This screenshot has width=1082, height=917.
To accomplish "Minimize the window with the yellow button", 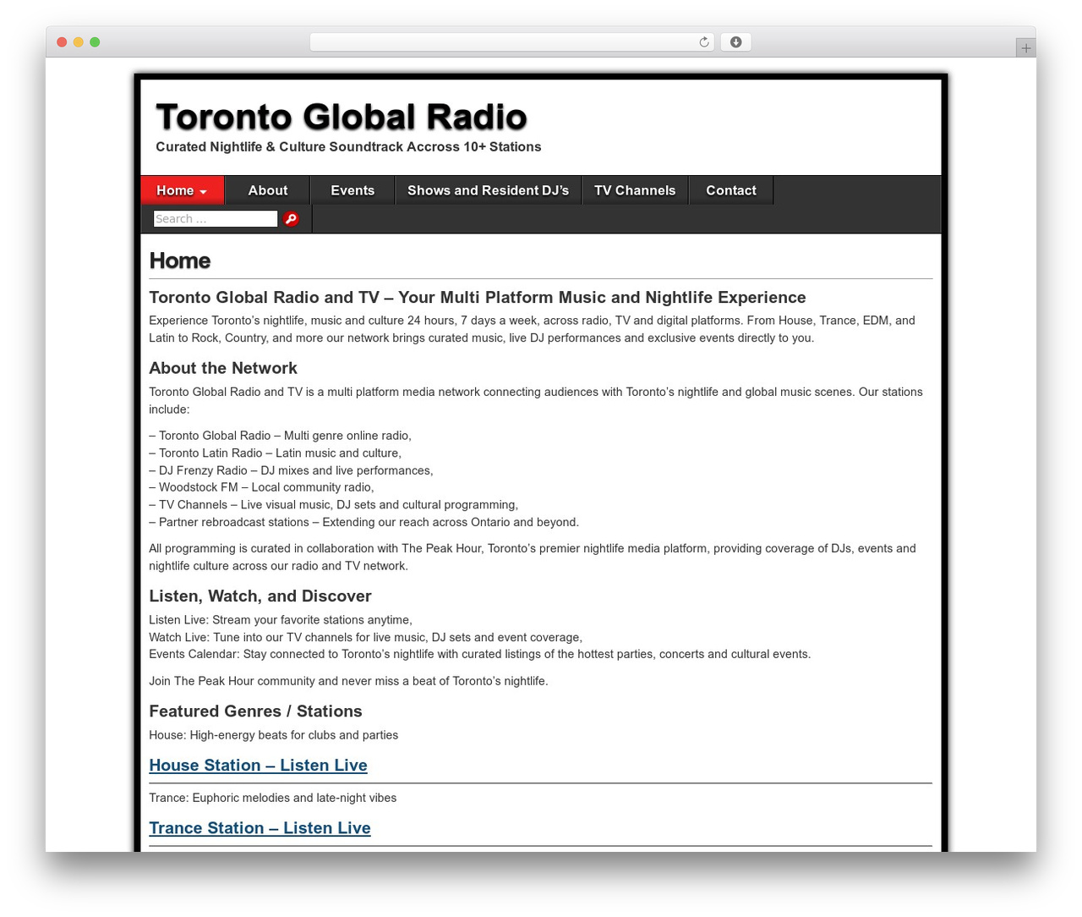I will click(x=79, y=42).
